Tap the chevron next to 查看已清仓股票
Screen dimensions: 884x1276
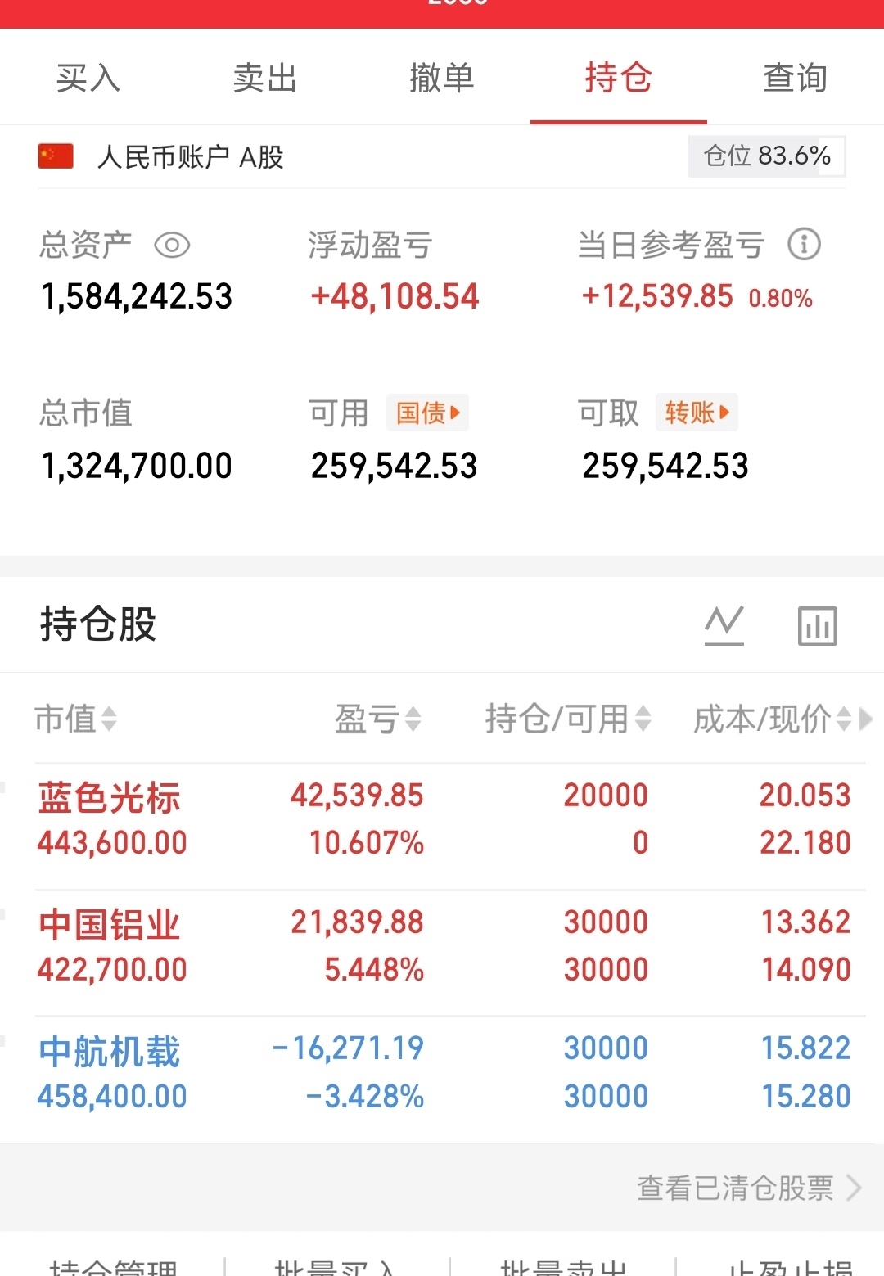click(854, 1188)
